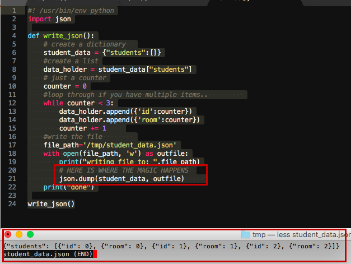
Task: Click the student_data dictionary assignment line
Action: (102, 53)
